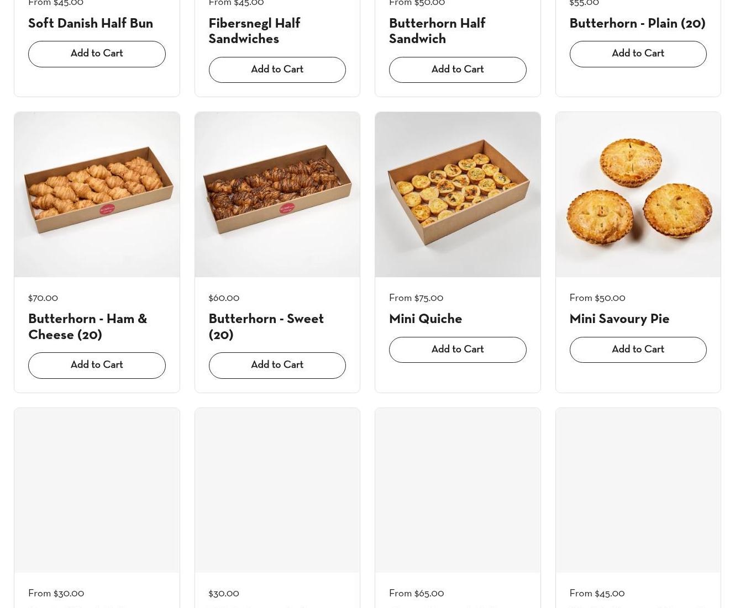Image resolution: width=735 pixels, height=608 pixels.
Task: Add Butterhorn - Plain (20) to cart
Action: tap(638, 54)
